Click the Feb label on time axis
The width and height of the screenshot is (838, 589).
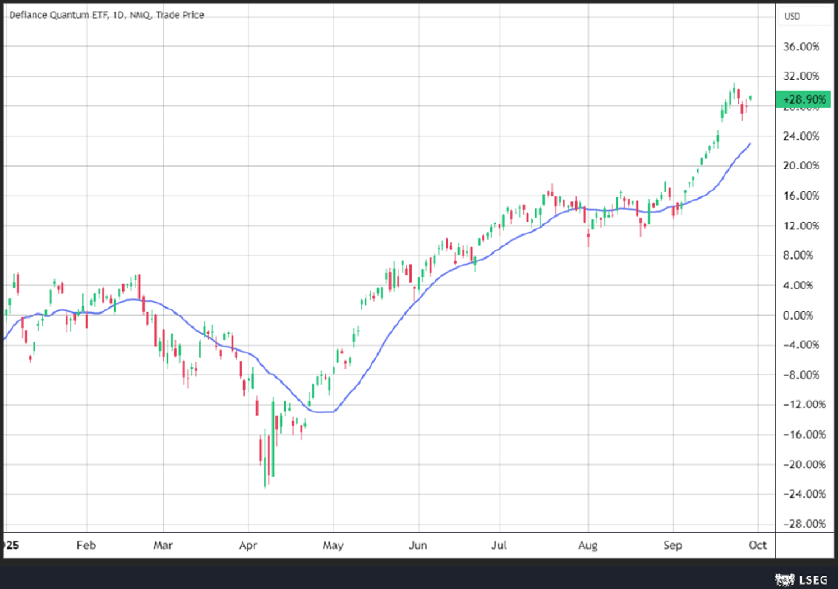click(x=86, y=545)
